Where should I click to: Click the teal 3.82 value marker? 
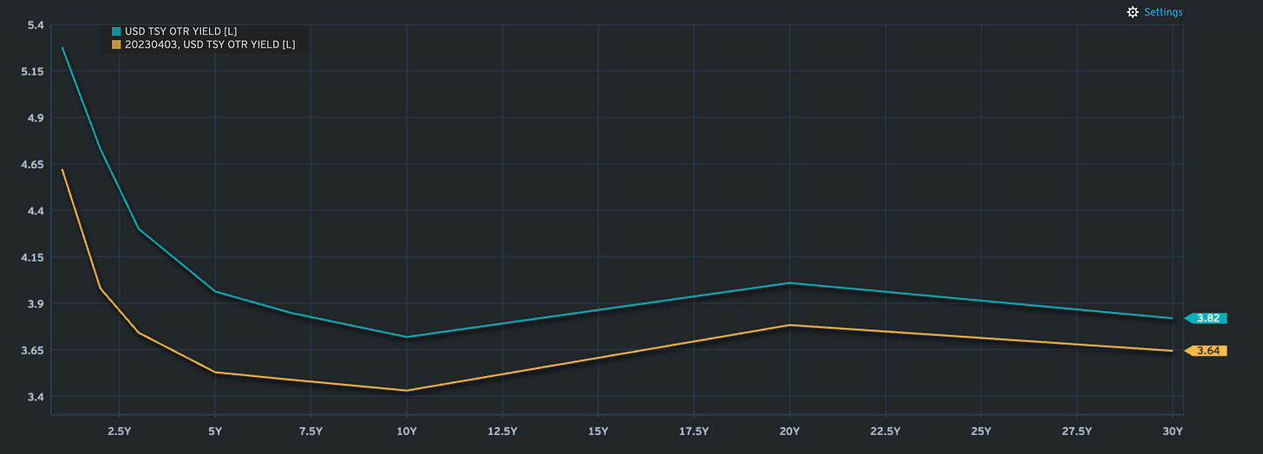tap(1206, 318)
